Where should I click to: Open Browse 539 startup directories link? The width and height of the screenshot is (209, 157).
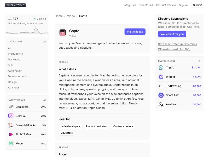tap(177, 44)
